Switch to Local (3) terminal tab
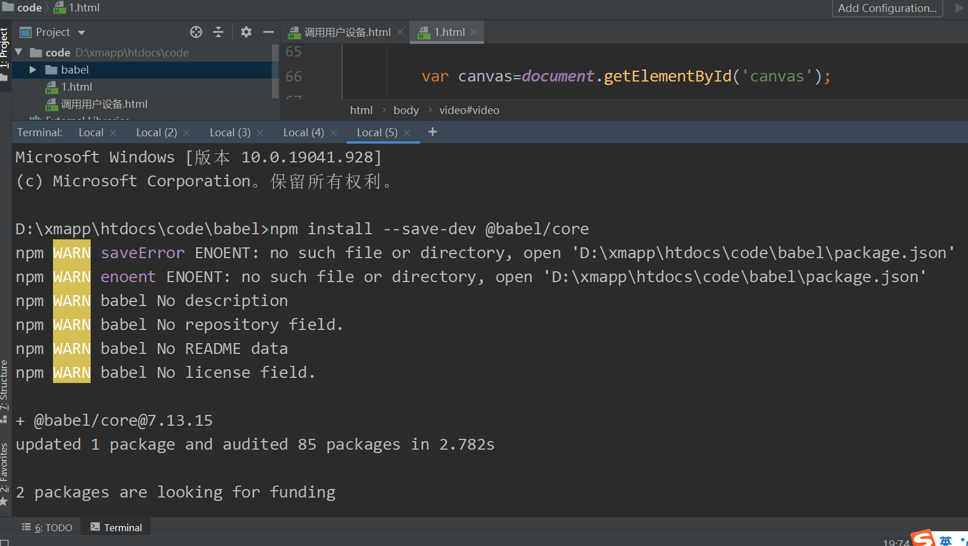Viewport: 968px width, 546px height. pyautogui.click(x=230, y=132)
